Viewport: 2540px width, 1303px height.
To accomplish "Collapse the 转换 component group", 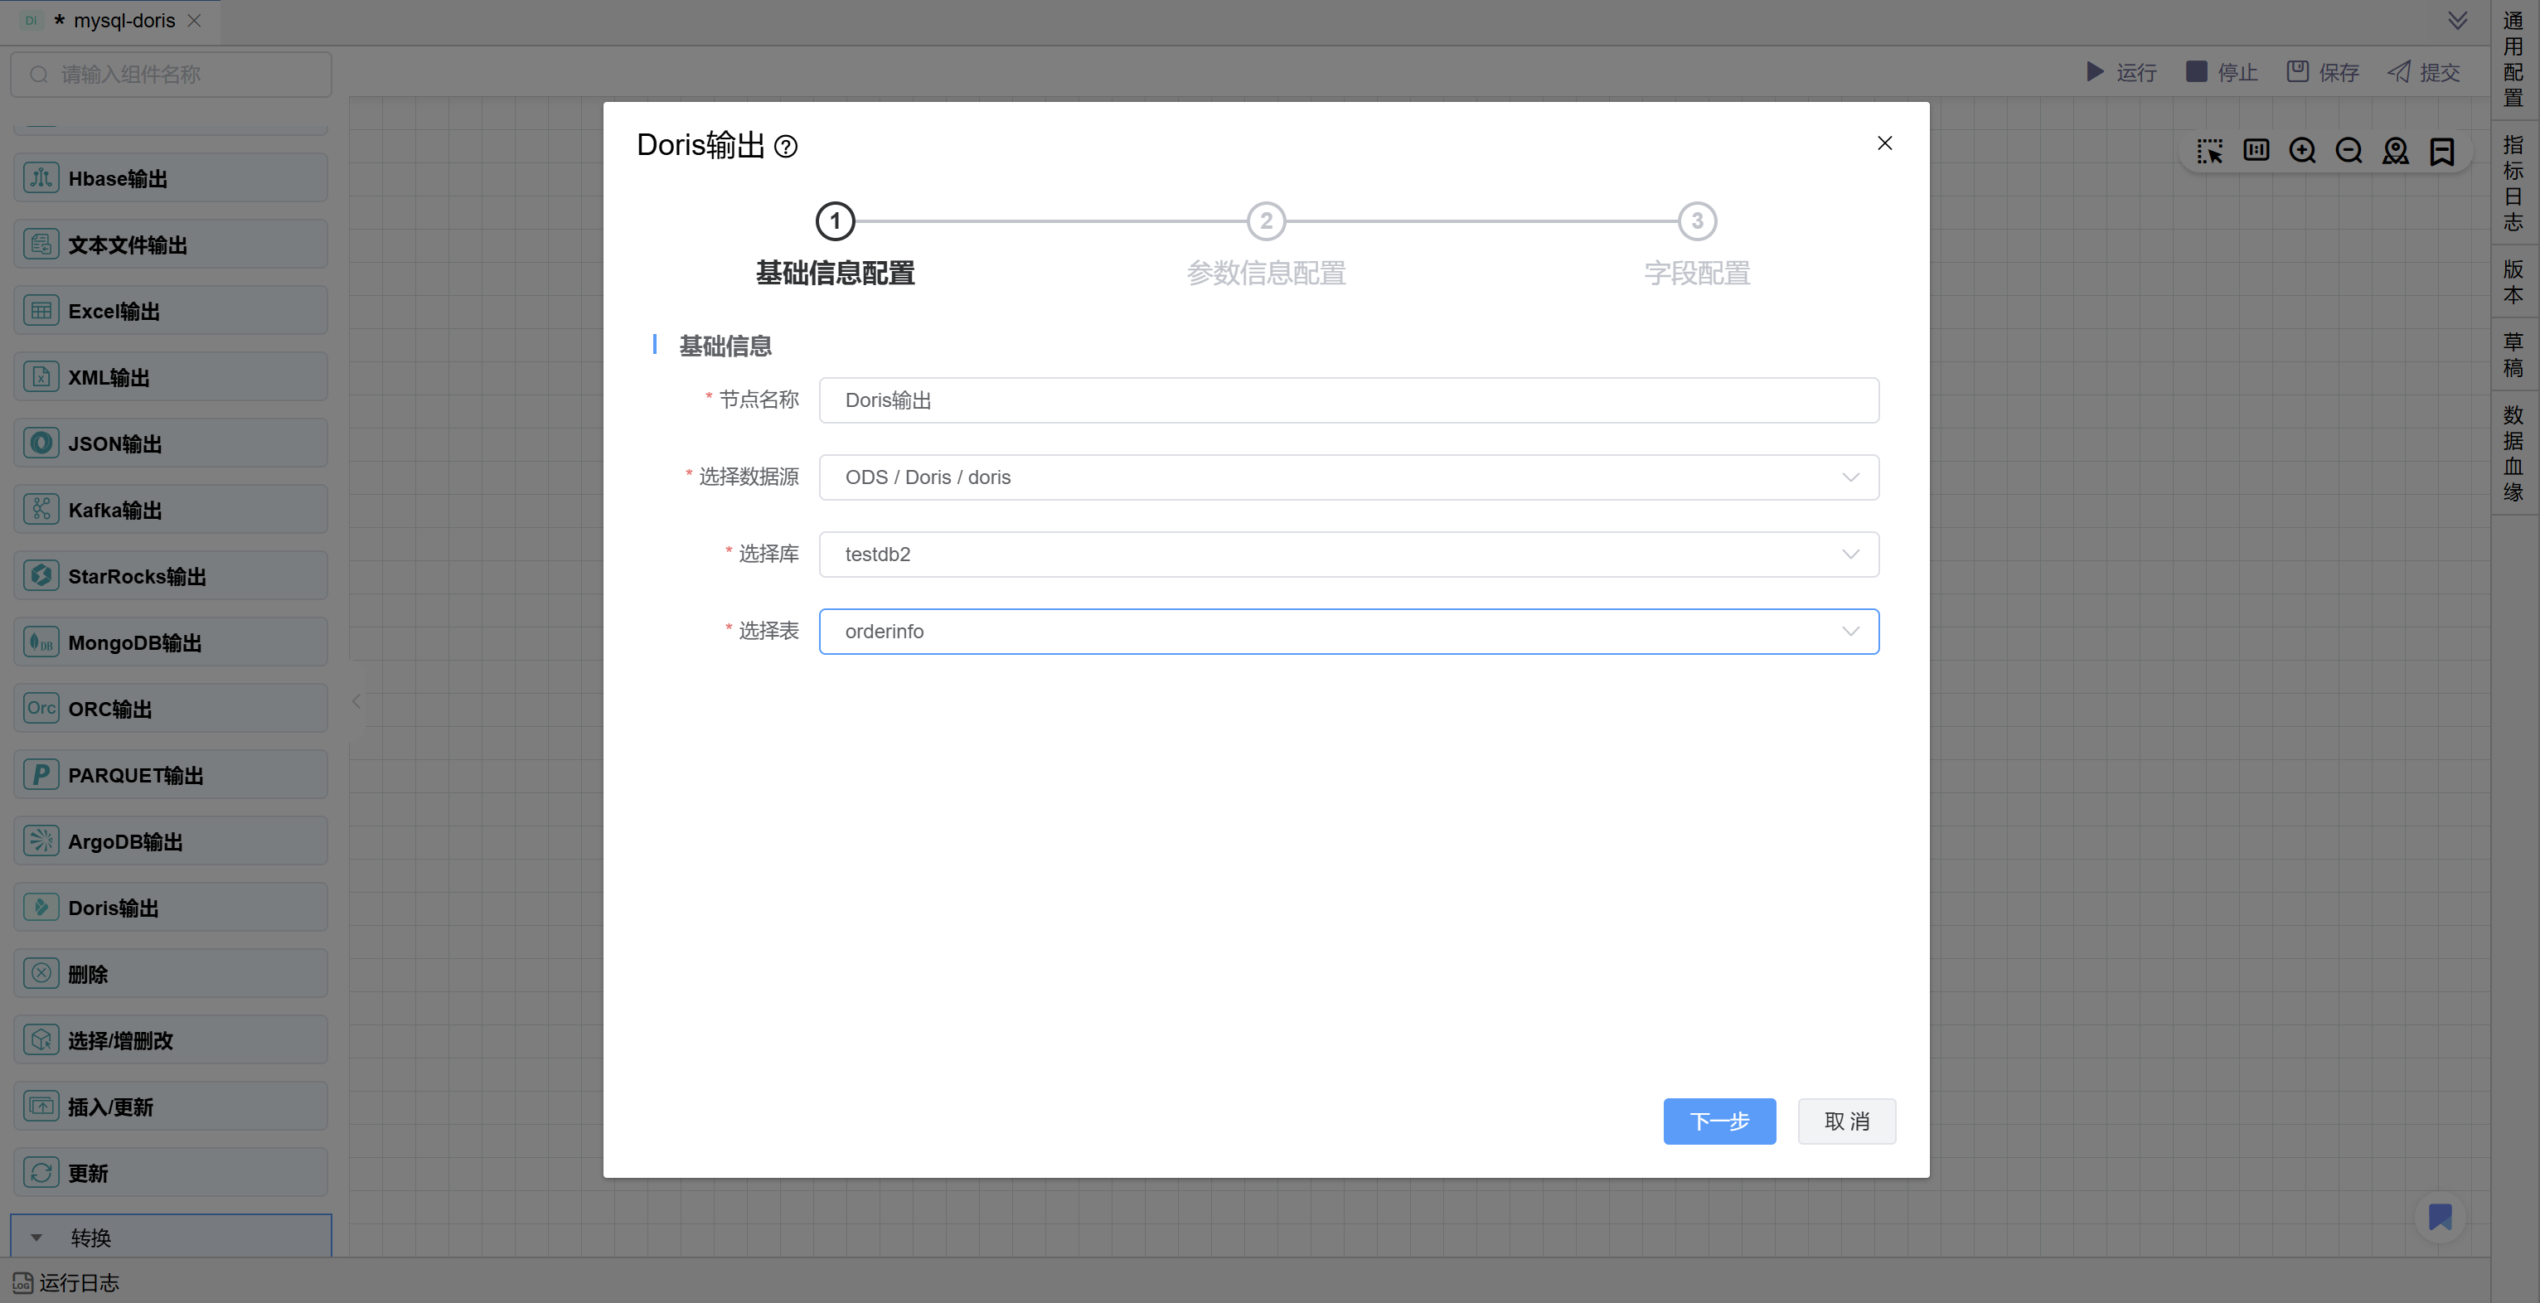I will point(36,1238).
